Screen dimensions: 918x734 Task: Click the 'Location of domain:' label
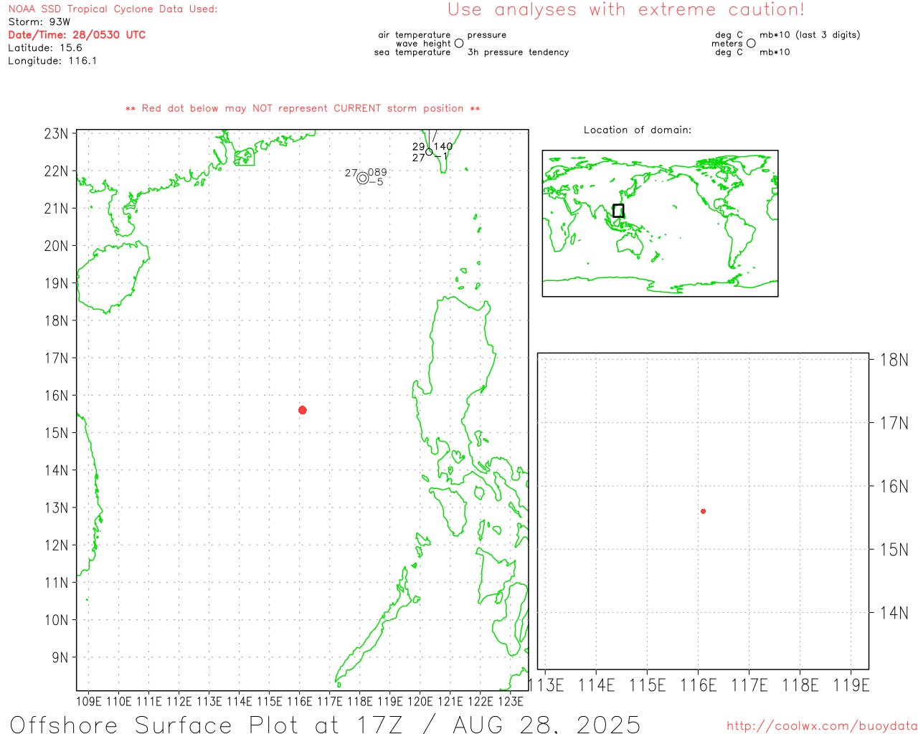pyautogui.click(x=638, y=130)
